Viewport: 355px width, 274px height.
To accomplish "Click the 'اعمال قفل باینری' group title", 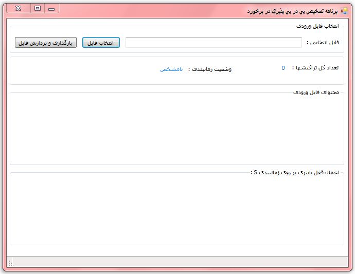I will pyautogui.click(x=295, y=173).
